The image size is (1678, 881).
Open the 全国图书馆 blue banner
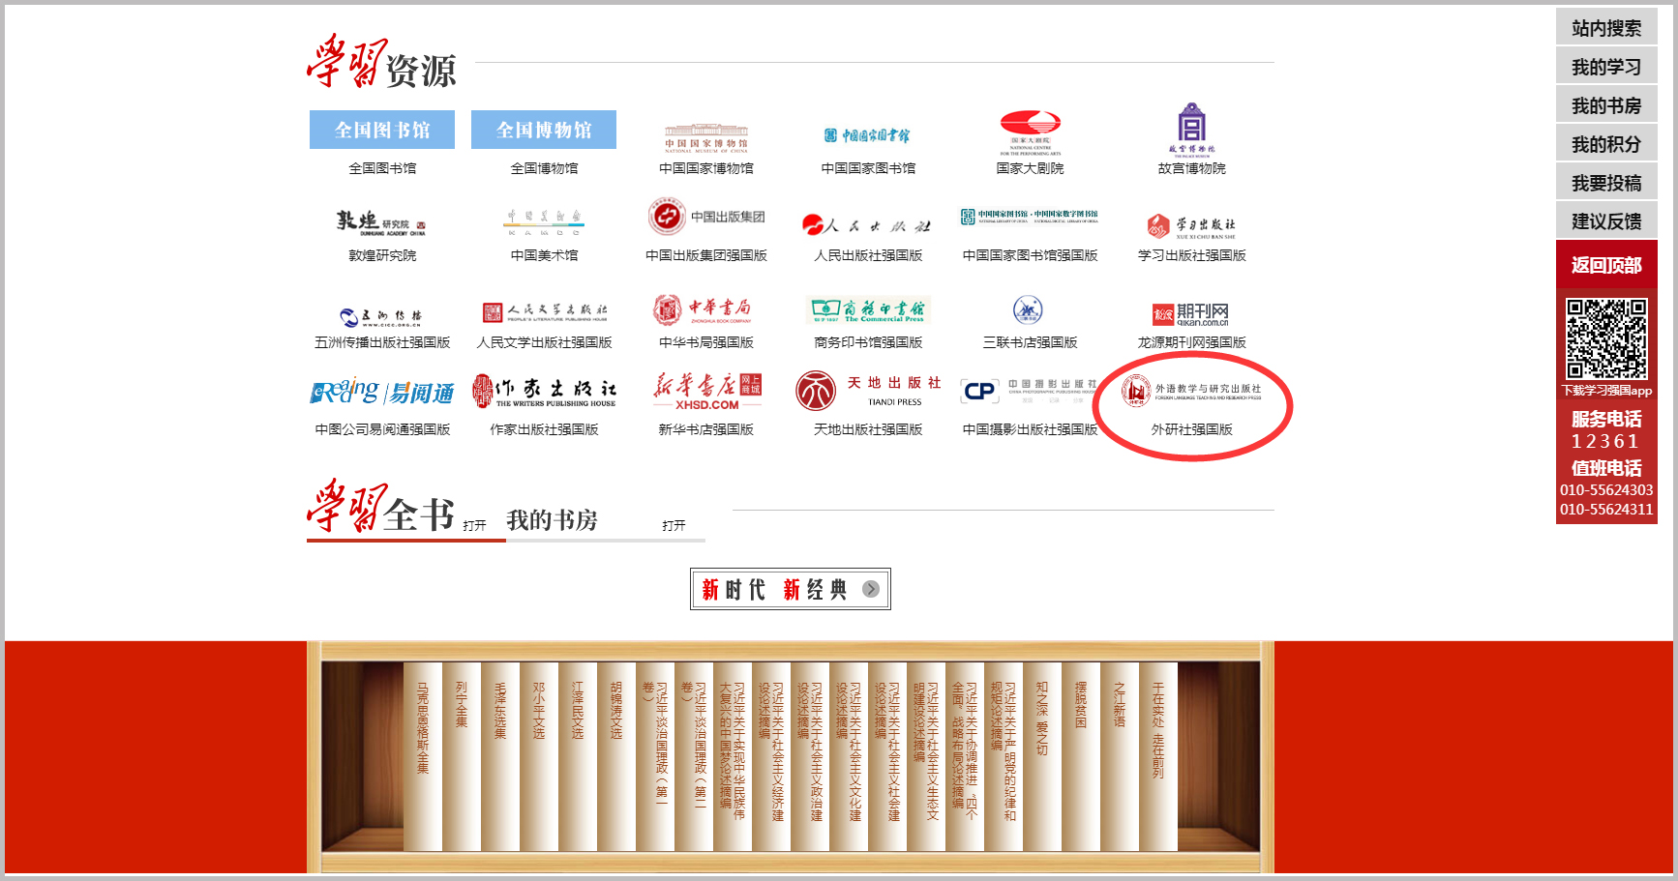click(382, 130)
